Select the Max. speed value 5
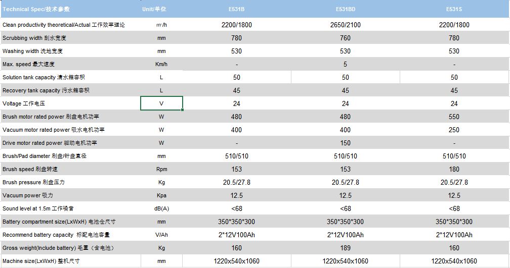 [x=345, y=64]
